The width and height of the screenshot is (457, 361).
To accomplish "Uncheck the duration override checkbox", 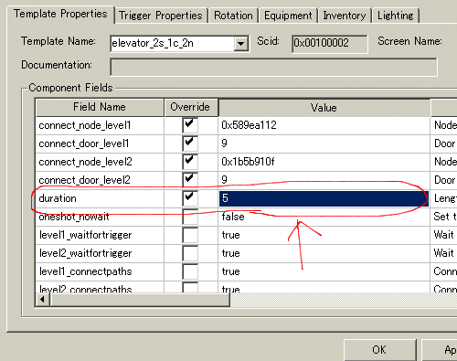I will click(190, 198).
